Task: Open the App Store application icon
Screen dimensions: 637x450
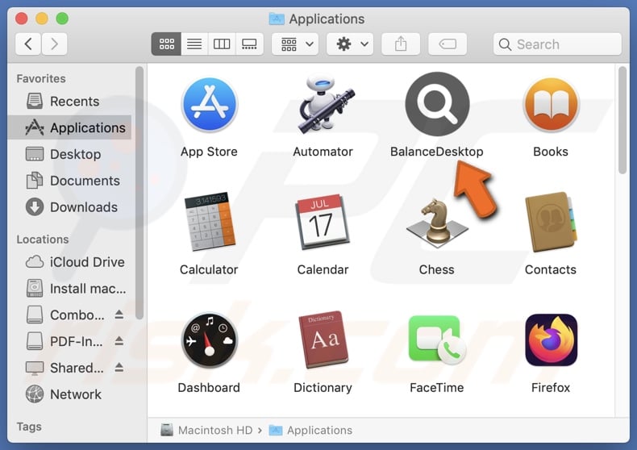Action: point(209,105)
